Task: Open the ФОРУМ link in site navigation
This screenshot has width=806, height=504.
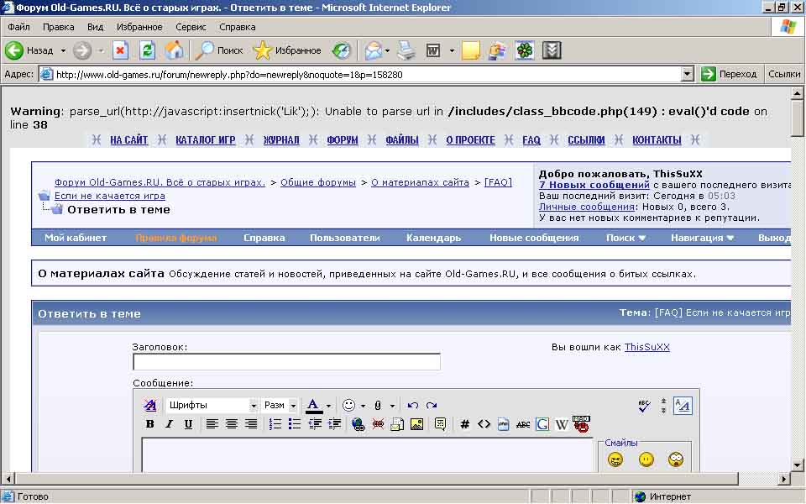Action: [x=343, y=140]
